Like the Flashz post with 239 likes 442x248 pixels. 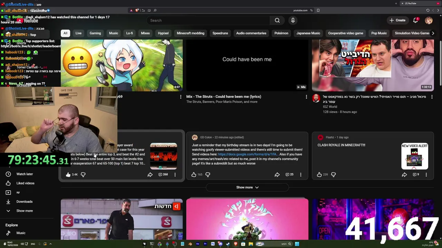[319, 175]
